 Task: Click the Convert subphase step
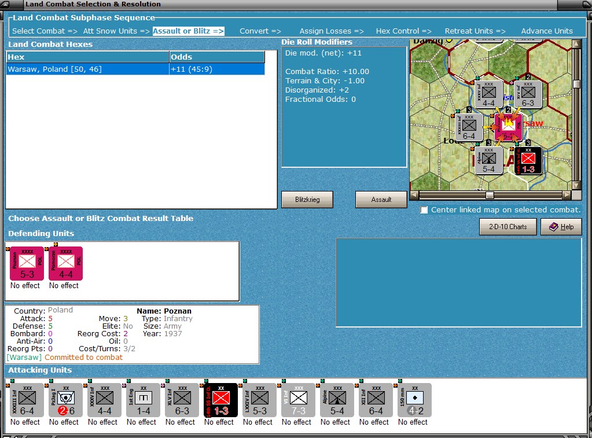point(260,31)
